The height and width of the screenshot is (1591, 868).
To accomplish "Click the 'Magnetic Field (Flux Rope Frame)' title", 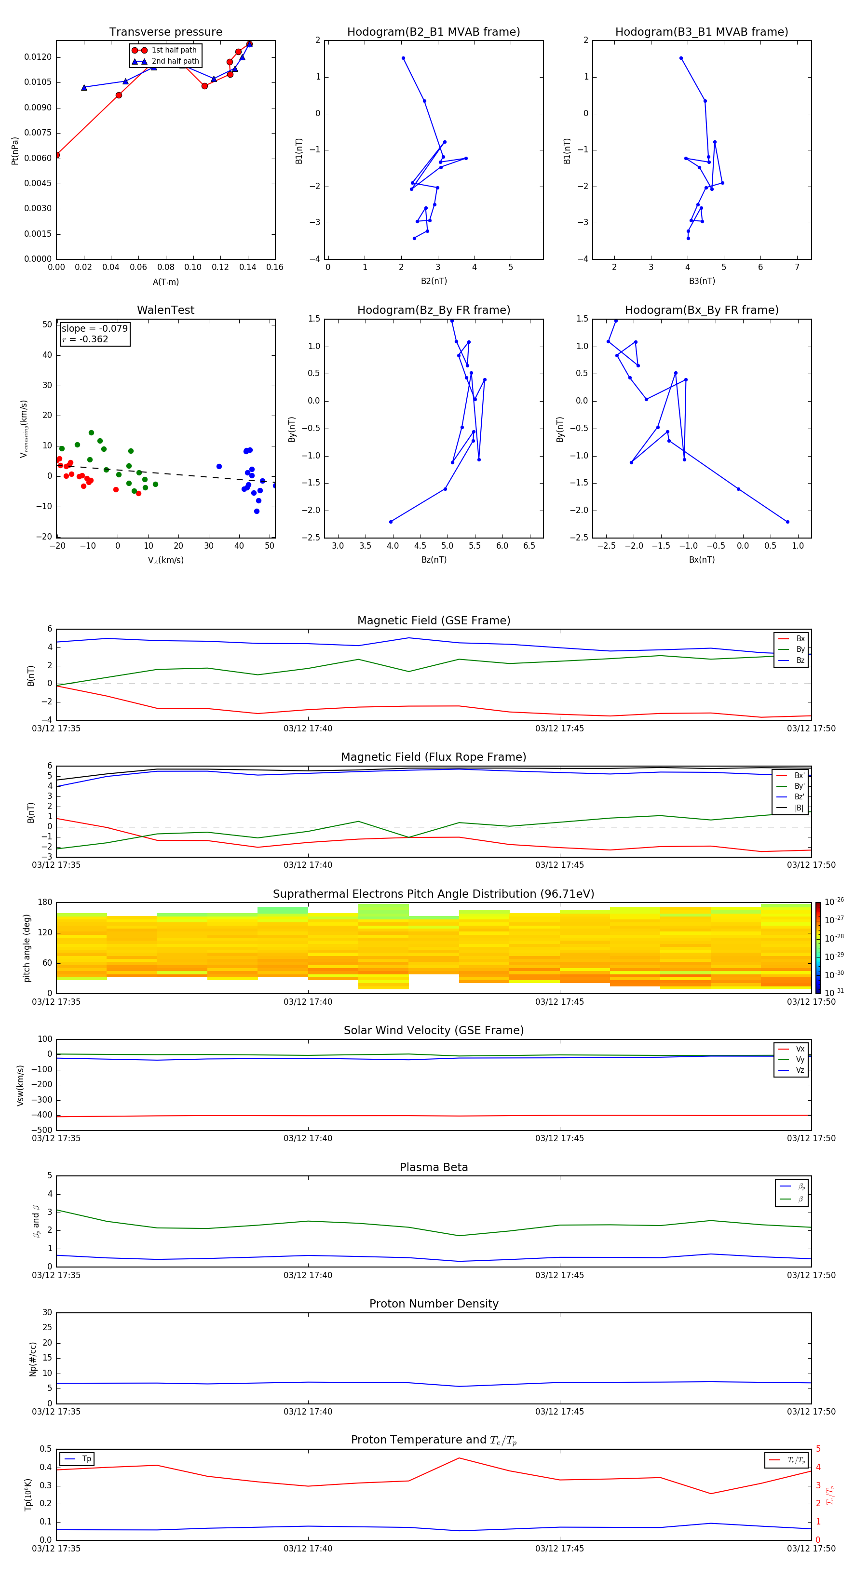I will pyautogui.click(x=434, y=757).
